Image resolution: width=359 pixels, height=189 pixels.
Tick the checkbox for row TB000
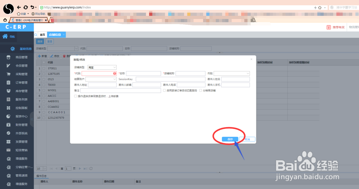(x=44, y=85)
